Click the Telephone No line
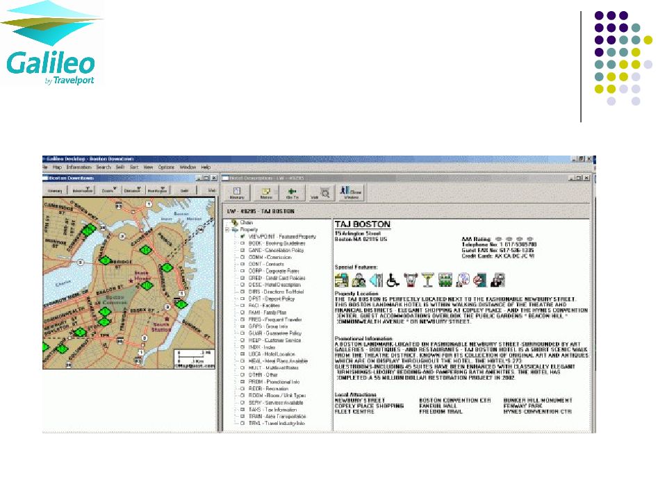 pyautogui.click(x=499, y=244)
